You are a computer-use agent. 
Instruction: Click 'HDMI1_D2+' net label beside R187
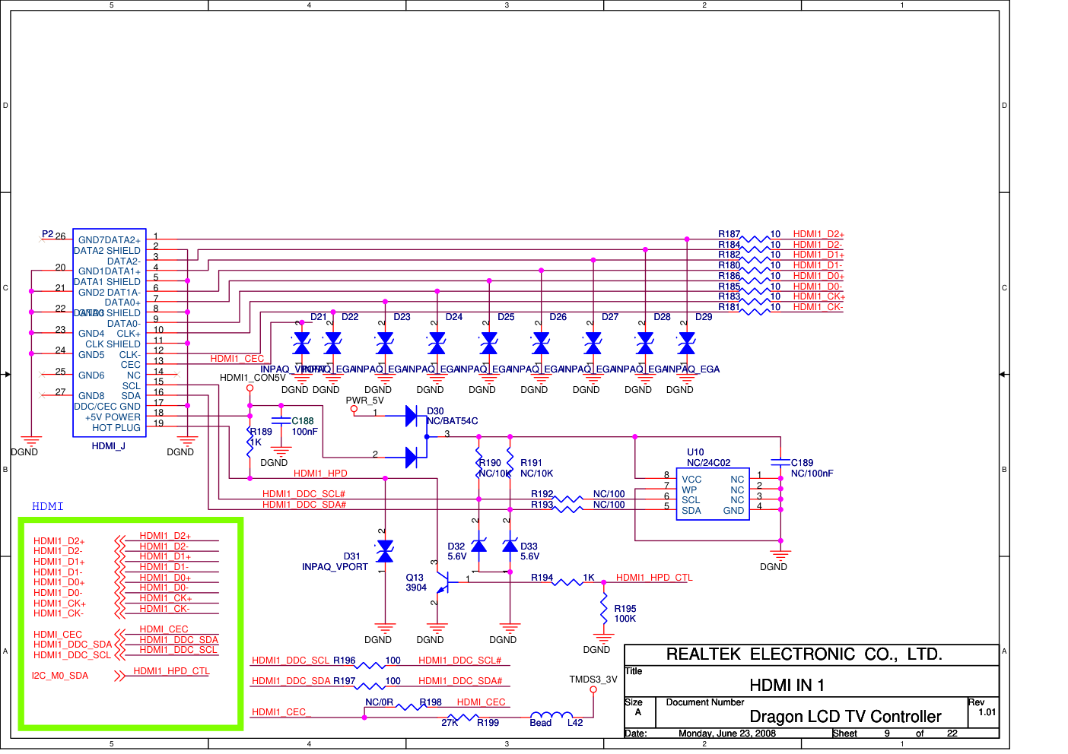pos(818,234)
